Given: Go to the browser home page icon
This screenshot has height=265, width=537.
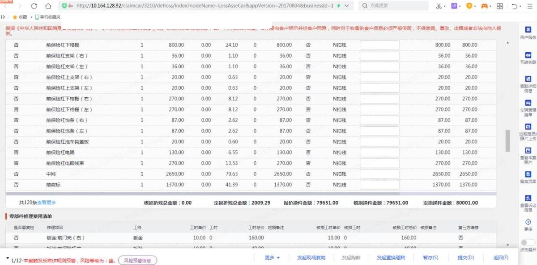Looking at the screenshot, I should click(x=48, y=6).
